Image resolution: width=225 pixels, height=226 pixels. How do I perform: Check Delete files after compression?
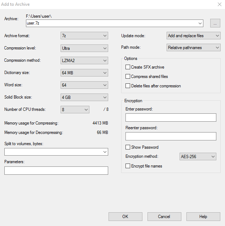click(x=128, y=86)
